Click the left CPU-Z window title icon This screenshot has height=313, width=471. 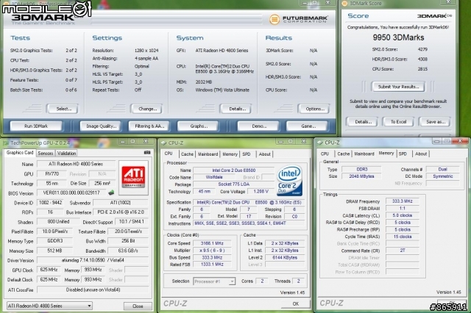[x=163, y=143]
